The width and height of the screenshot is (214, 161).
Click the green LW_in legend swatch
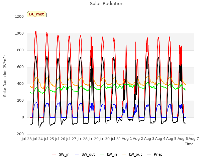[102, 155]
